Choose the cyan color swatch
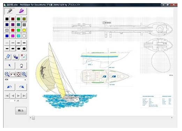The height and width of the screenshot is (131, 182). 18,36
